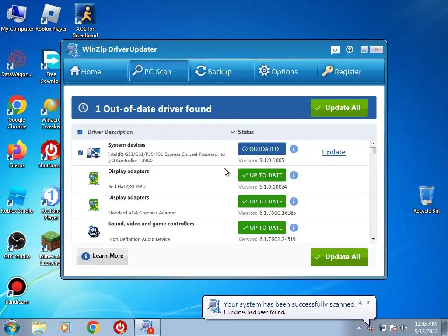Image resolution: width=448 pixels, height=336 pixels.
Task: Click the WinZip Driver Updater logo icon
Action: pyautogui.click(x=73, y=50)
